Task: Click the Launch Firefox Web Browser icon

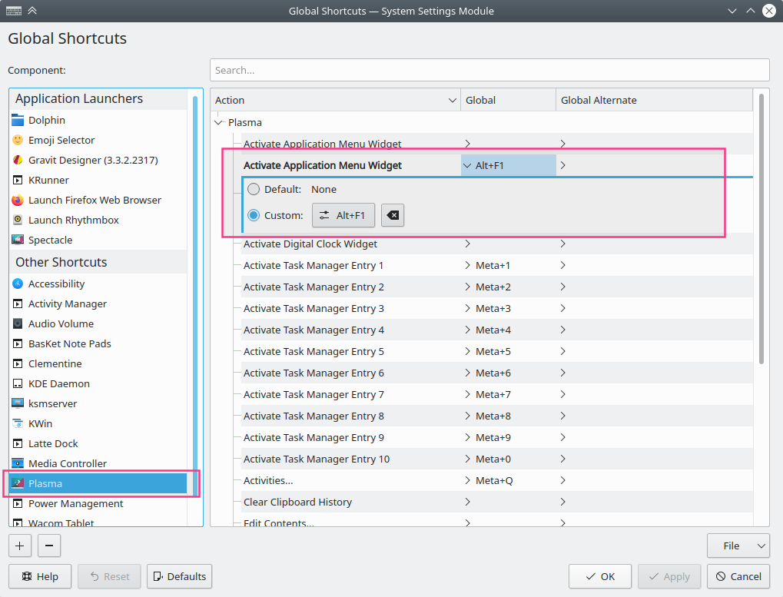Action: (19, 200)
